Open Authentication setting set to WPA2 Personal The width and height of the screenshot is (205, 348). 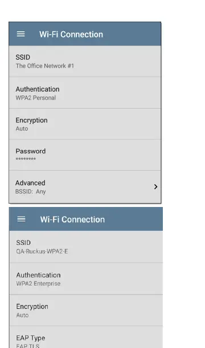click(x=85, y=93)
